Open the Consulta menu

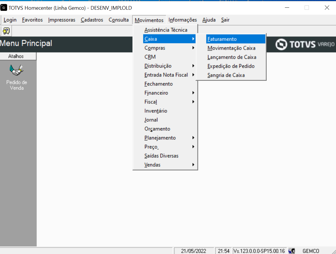tap(119, 20)
